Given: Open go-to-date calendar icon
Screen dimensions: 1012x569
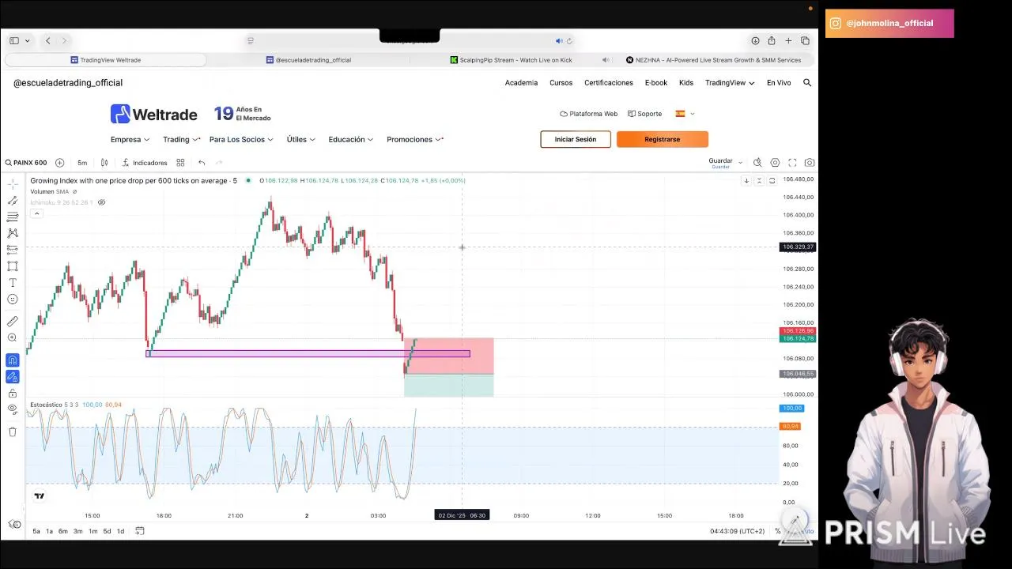Looking at the screenshot, I should pos(139,531).
